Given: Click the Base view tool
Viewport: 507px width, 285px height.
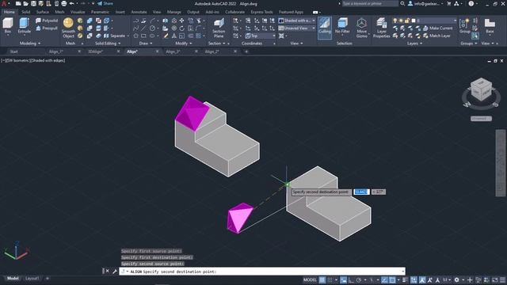Looking at the screenshot, I should coord(490,26).
